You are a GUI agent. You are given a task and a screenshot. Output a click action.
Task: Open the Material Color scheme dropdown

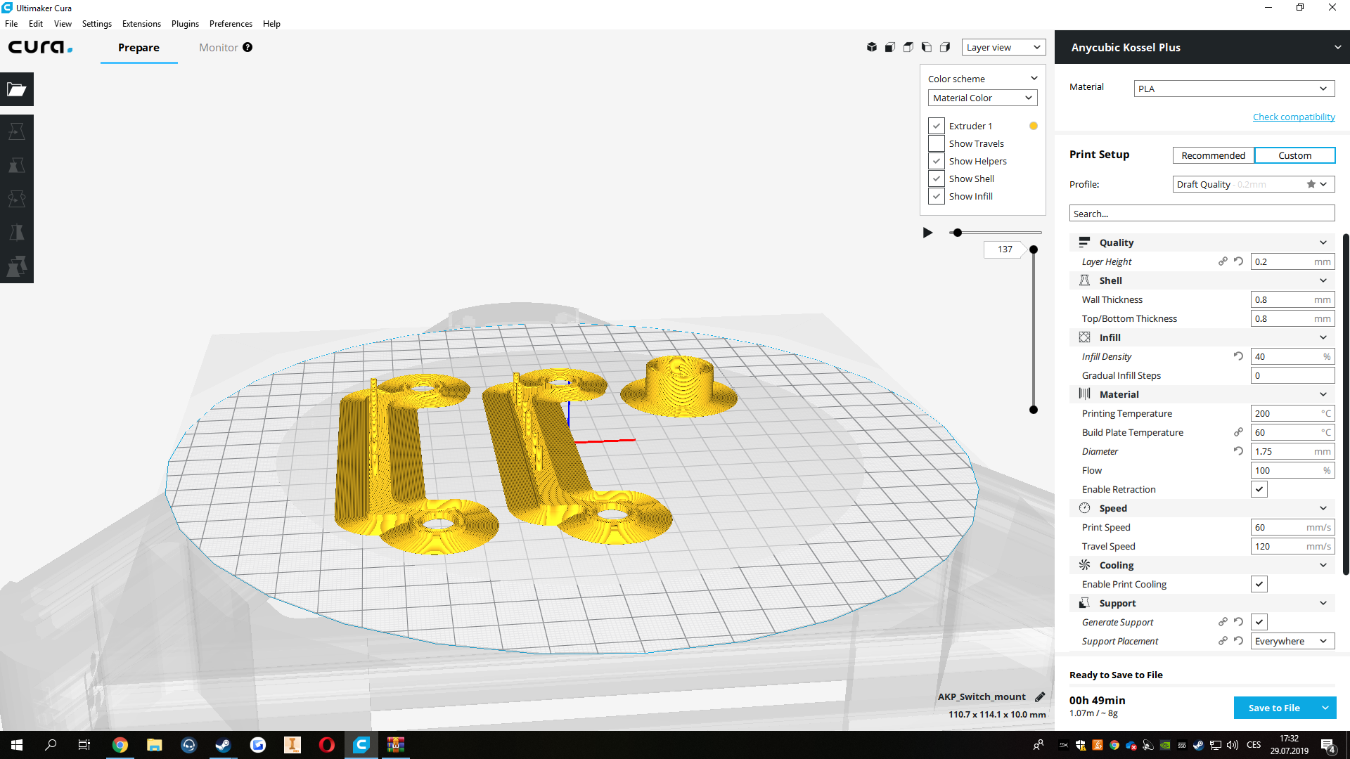click(982, 98)
